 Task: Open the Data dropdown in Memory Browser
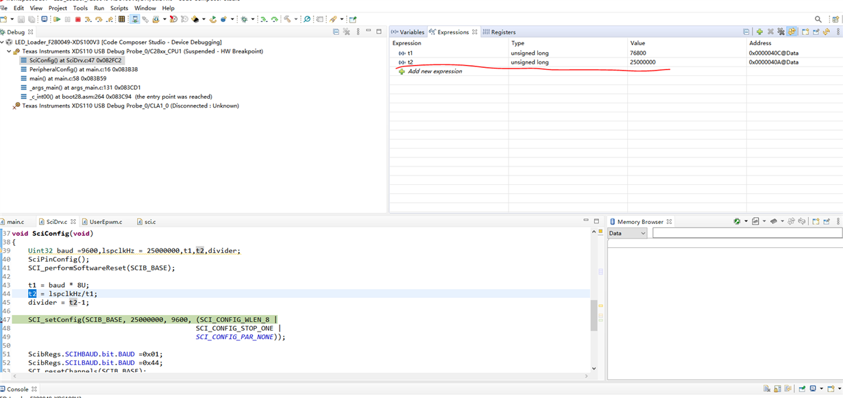[x=627, y=233]
